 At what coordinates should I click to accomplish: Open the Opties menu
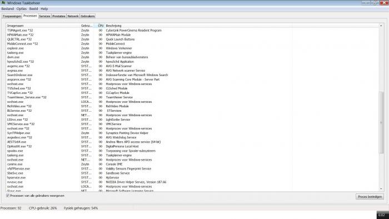tap(22, 9)
